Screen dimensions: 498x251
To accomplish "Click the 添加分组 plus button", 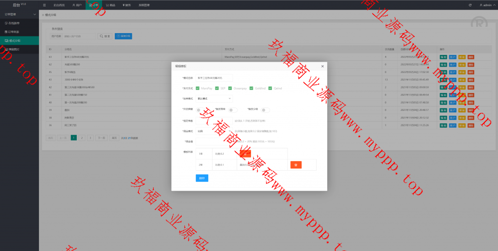I will click(123, 36).
